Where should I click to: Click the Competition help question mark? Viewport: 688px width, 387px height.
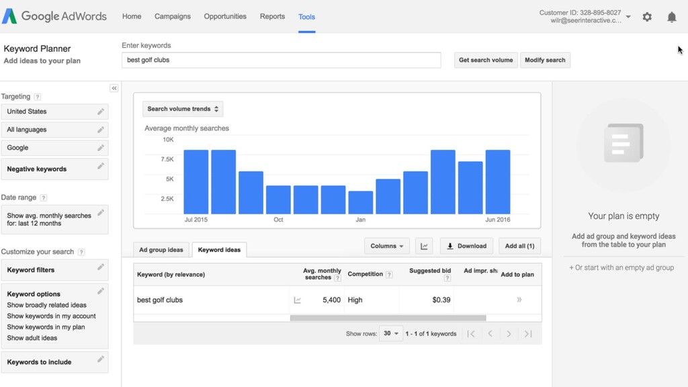point(389,275)
